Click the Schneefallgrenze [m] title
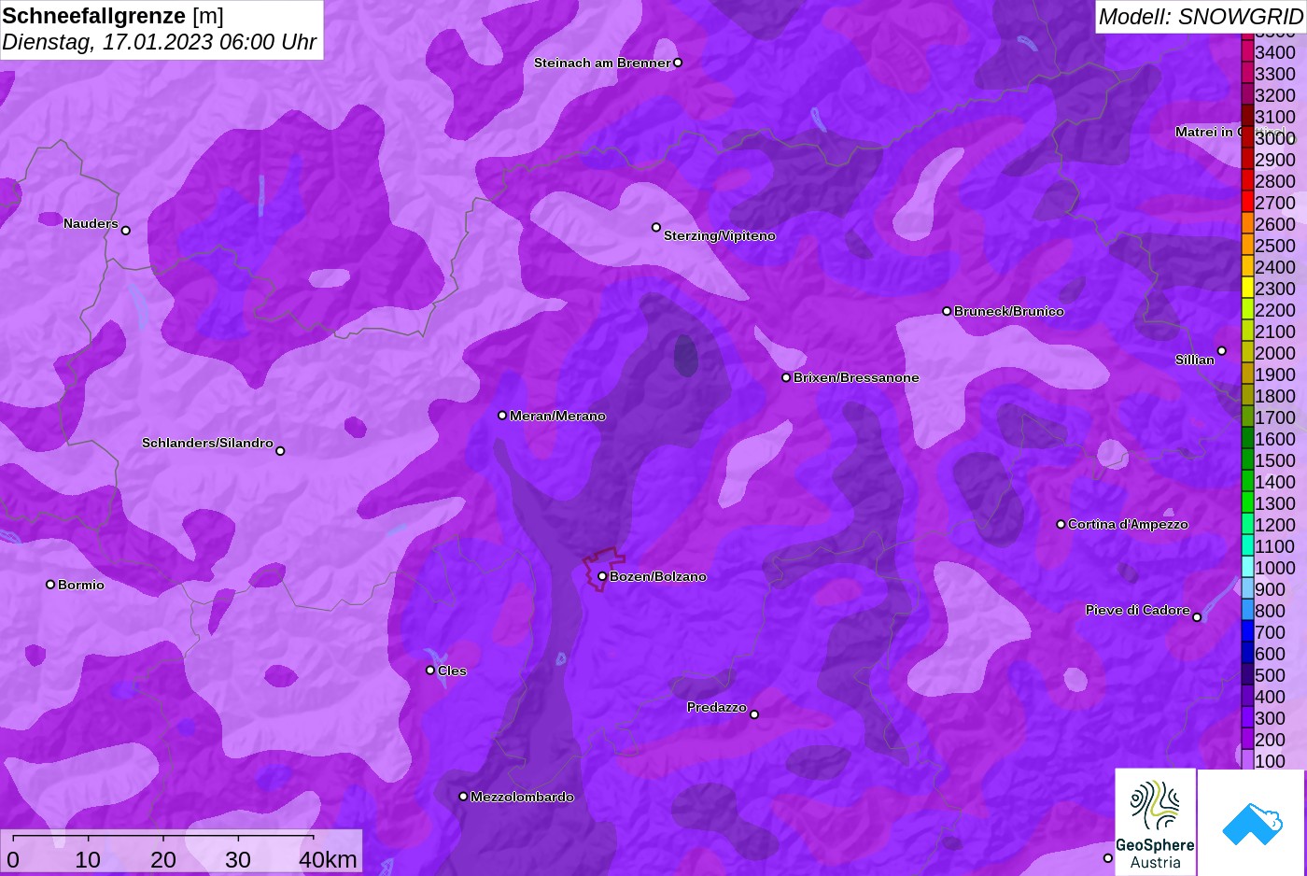This screenshot has height=876, width=1307. [x=113, y=16]
